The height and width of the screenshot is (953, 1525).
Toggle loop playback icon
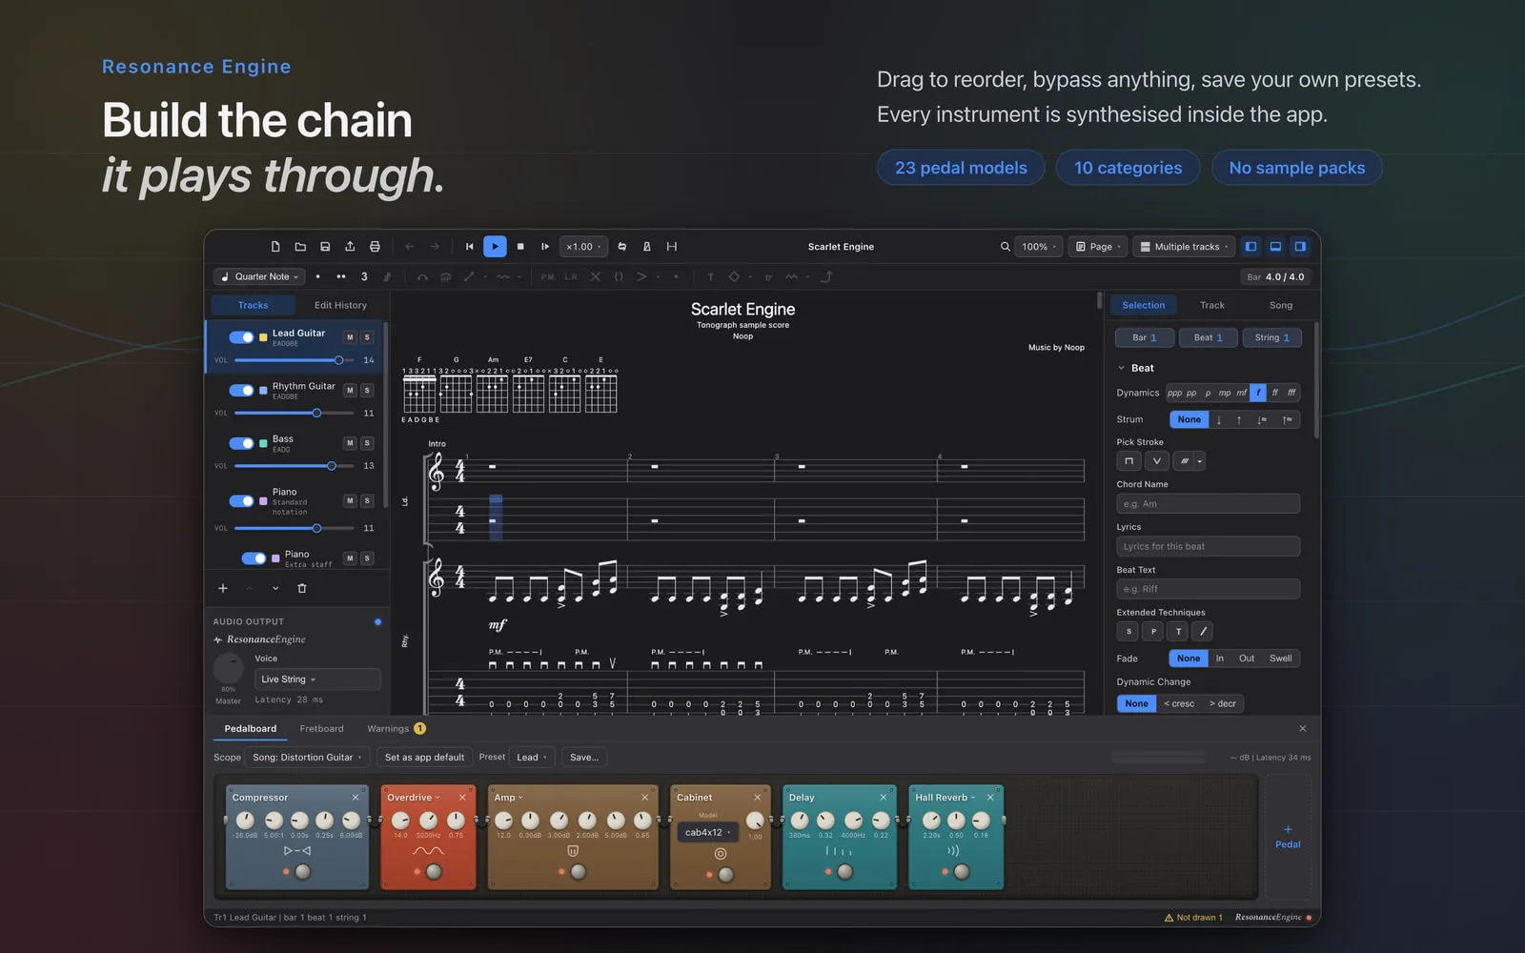(x=622, y=247)
